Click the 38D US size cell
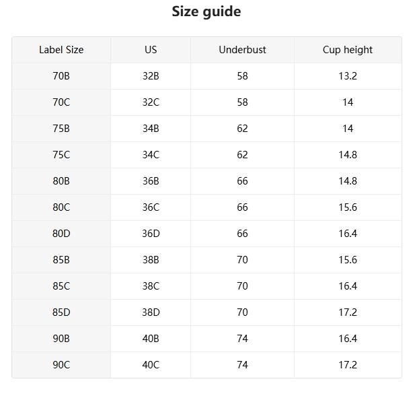This screenshot has width=417, height=400. coord(151,312)
